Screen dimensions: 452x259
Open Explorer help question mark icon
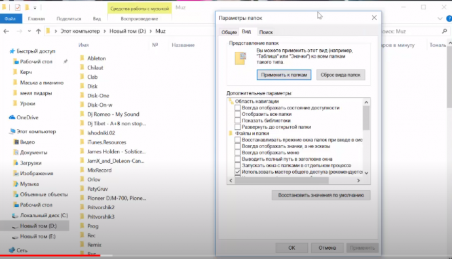coord(449,19)
